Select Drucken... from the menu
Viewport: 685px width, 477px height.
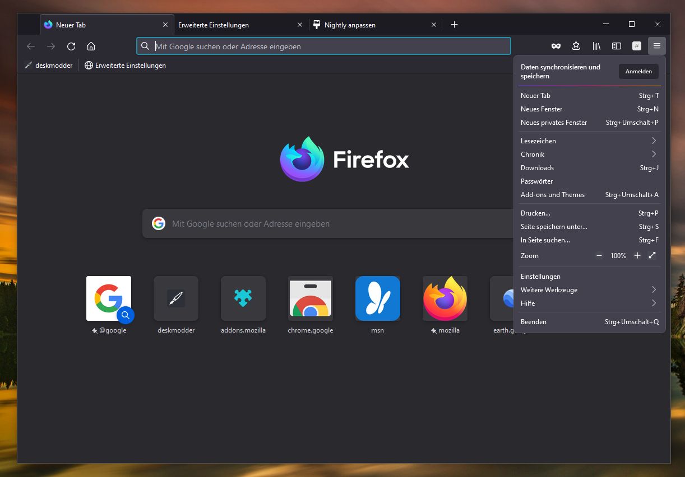pyautogui.click(x=589, y=213)
